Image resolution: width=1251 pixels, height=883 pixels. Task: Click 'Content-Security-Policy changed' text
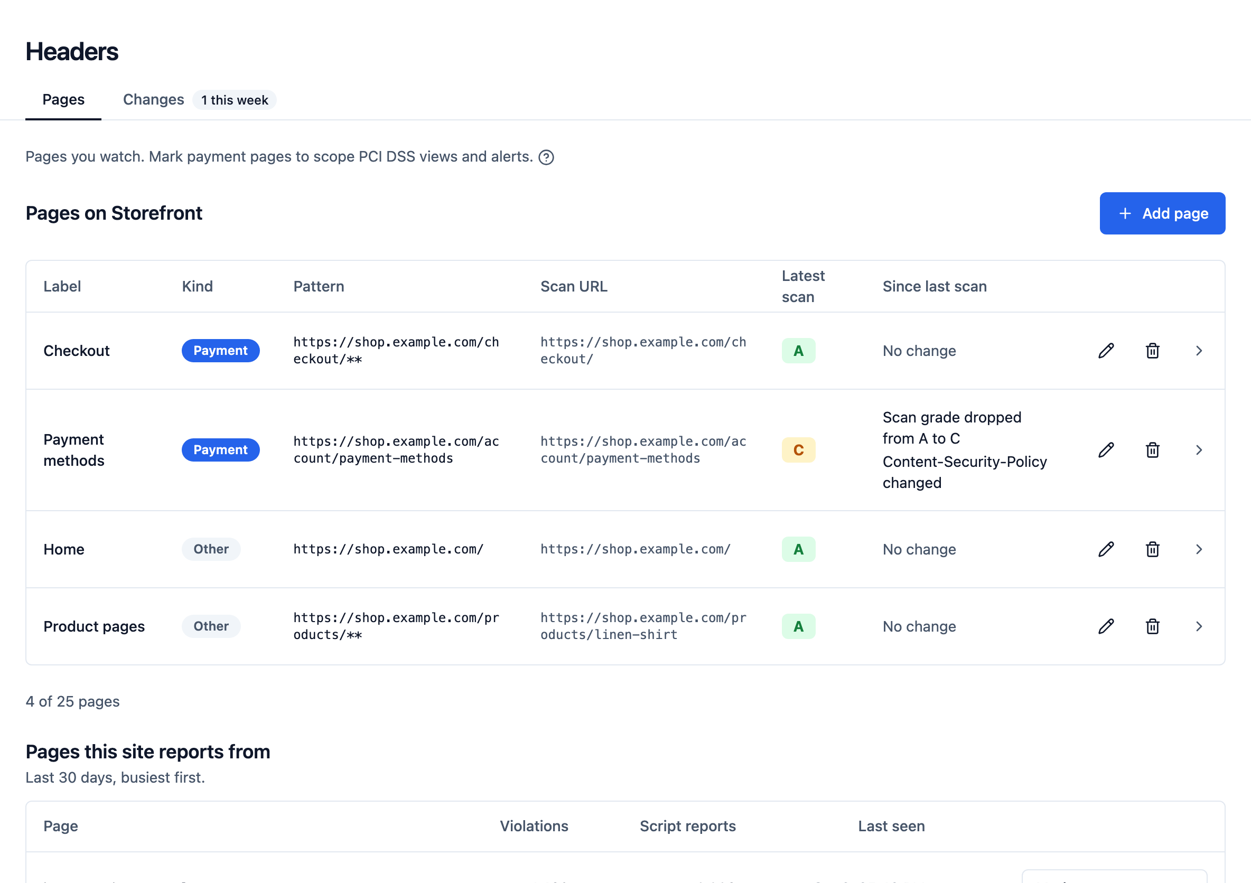(x=965, y=472)
